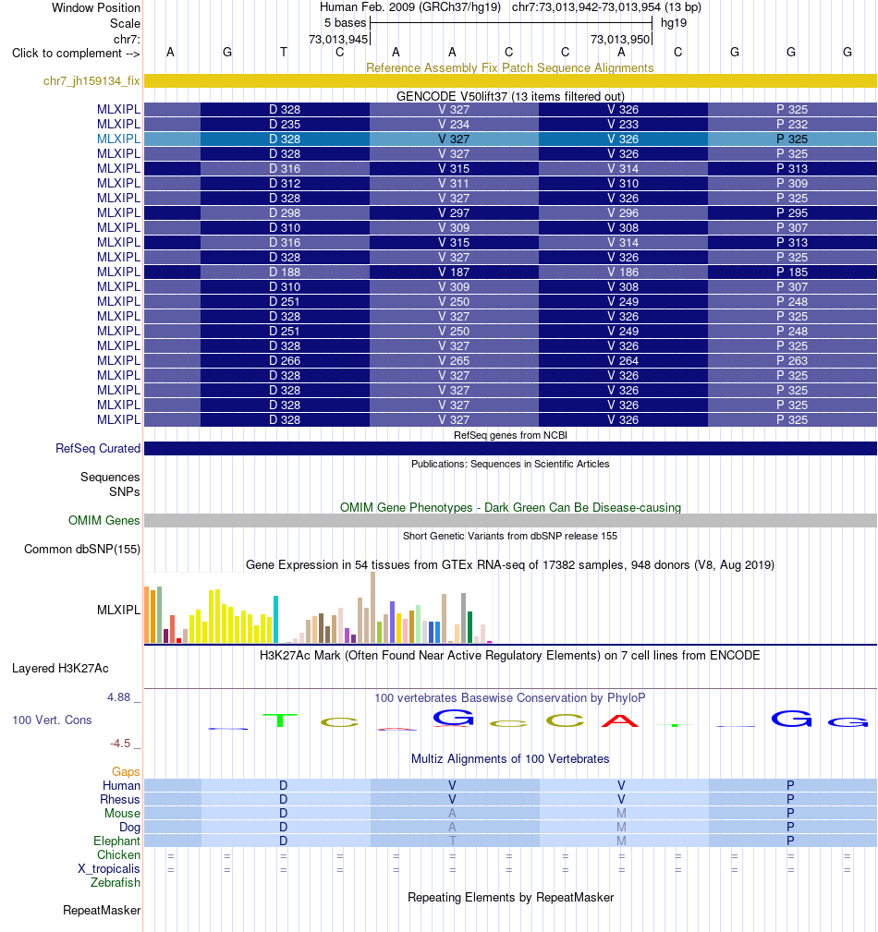
Task: Select the V 264 codon cell
Action: [623, 361]
